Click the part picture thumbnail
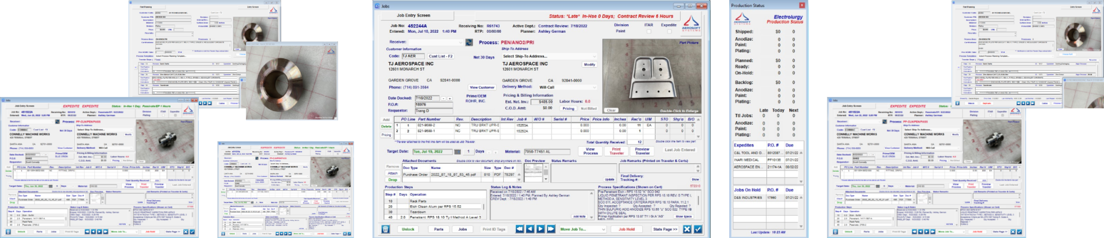The width and height of the screenshot is (1104, 238). 652,76
